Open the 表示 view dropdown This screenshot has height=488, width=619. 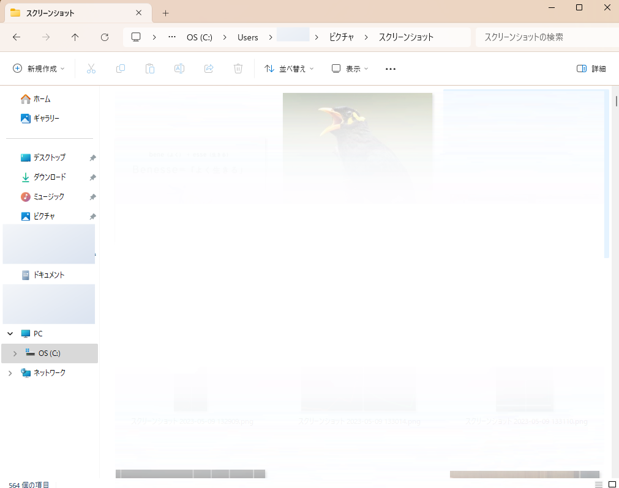tap(350, 69)
